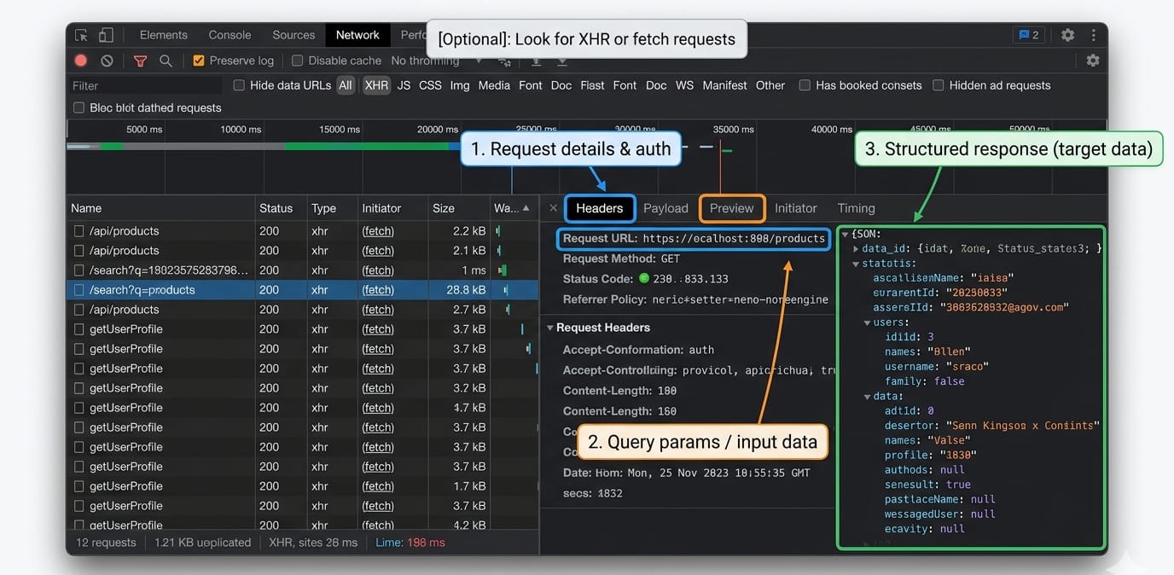
Task: Expand the data_id node in JSON
Action: [856, 248]
